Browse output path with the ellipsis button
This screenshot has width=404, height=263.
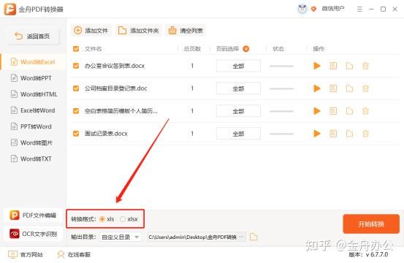(x=241, y=237)
